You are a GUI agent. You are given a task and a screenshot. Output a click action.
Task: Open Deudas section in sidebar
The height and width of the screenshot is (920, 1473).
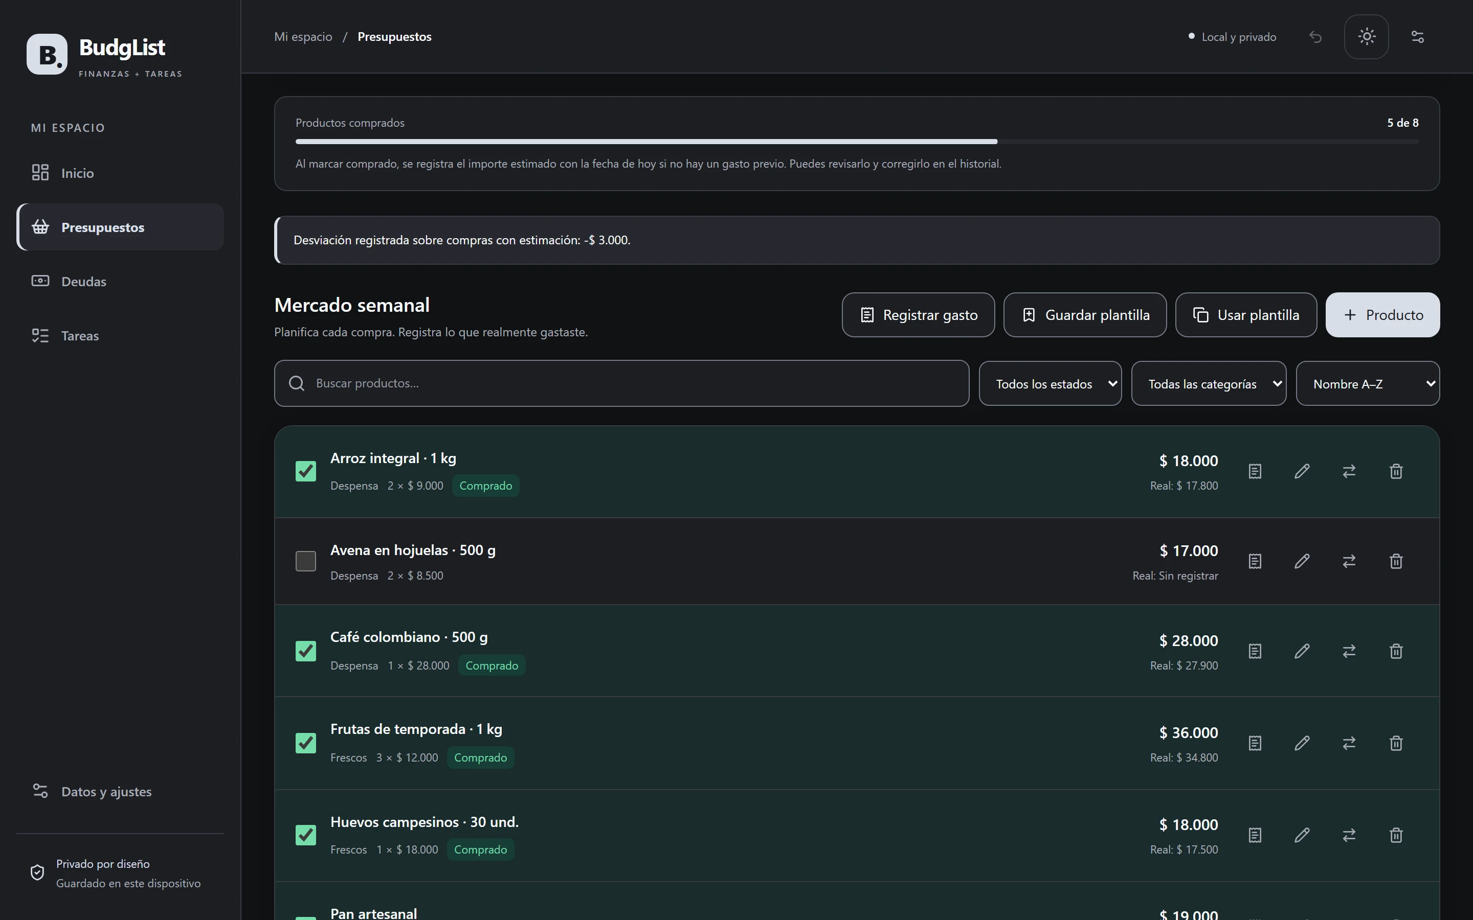click(120, 281)
